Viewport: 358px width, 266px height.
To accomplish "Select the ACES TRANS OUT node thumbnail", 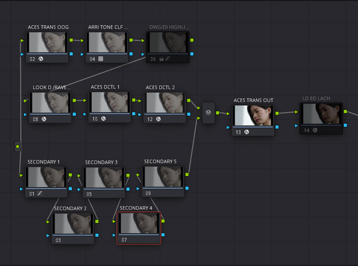I will (x=253, y=115).
